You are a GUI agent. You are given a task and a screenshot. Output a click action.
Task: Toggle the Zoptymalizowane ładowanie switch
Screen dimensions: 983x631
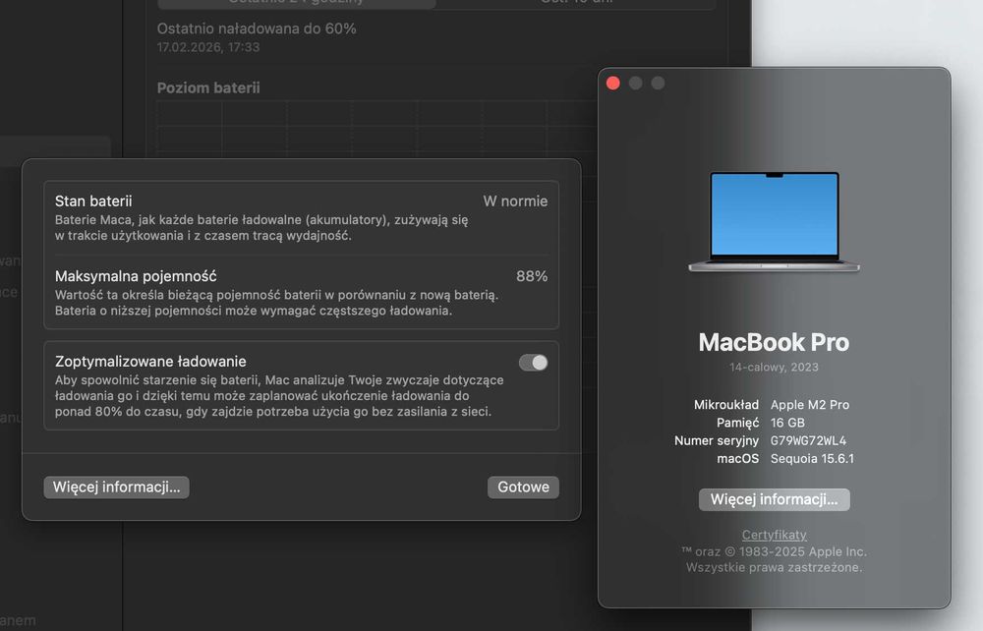click(533, 362)
